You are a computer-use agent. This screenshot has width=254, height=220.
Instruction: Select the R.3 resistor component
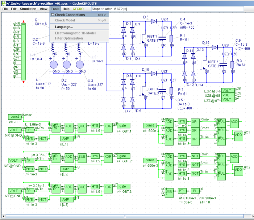(x=232, y=64)
